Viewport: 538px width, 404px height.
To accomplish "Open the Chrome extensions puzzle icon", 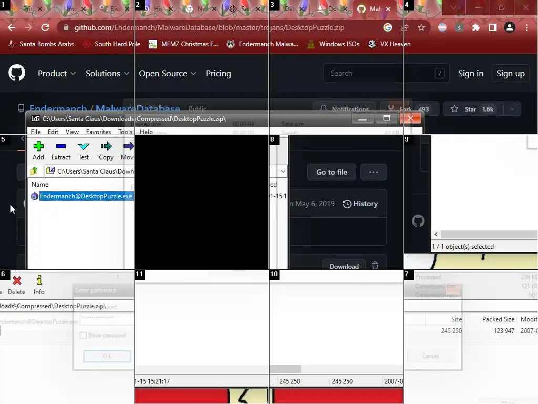I will pos(475,27).
